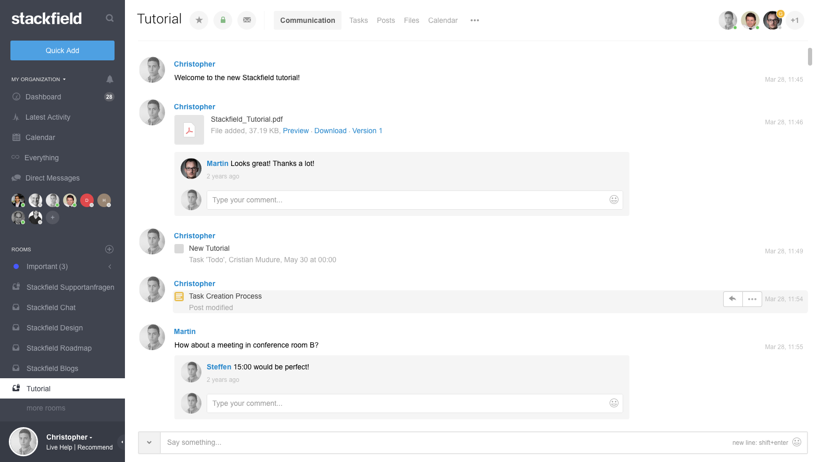Screen dimensions: 821x462
Task: Open Christopher's user menu dropdown
Action: (69, 438)
